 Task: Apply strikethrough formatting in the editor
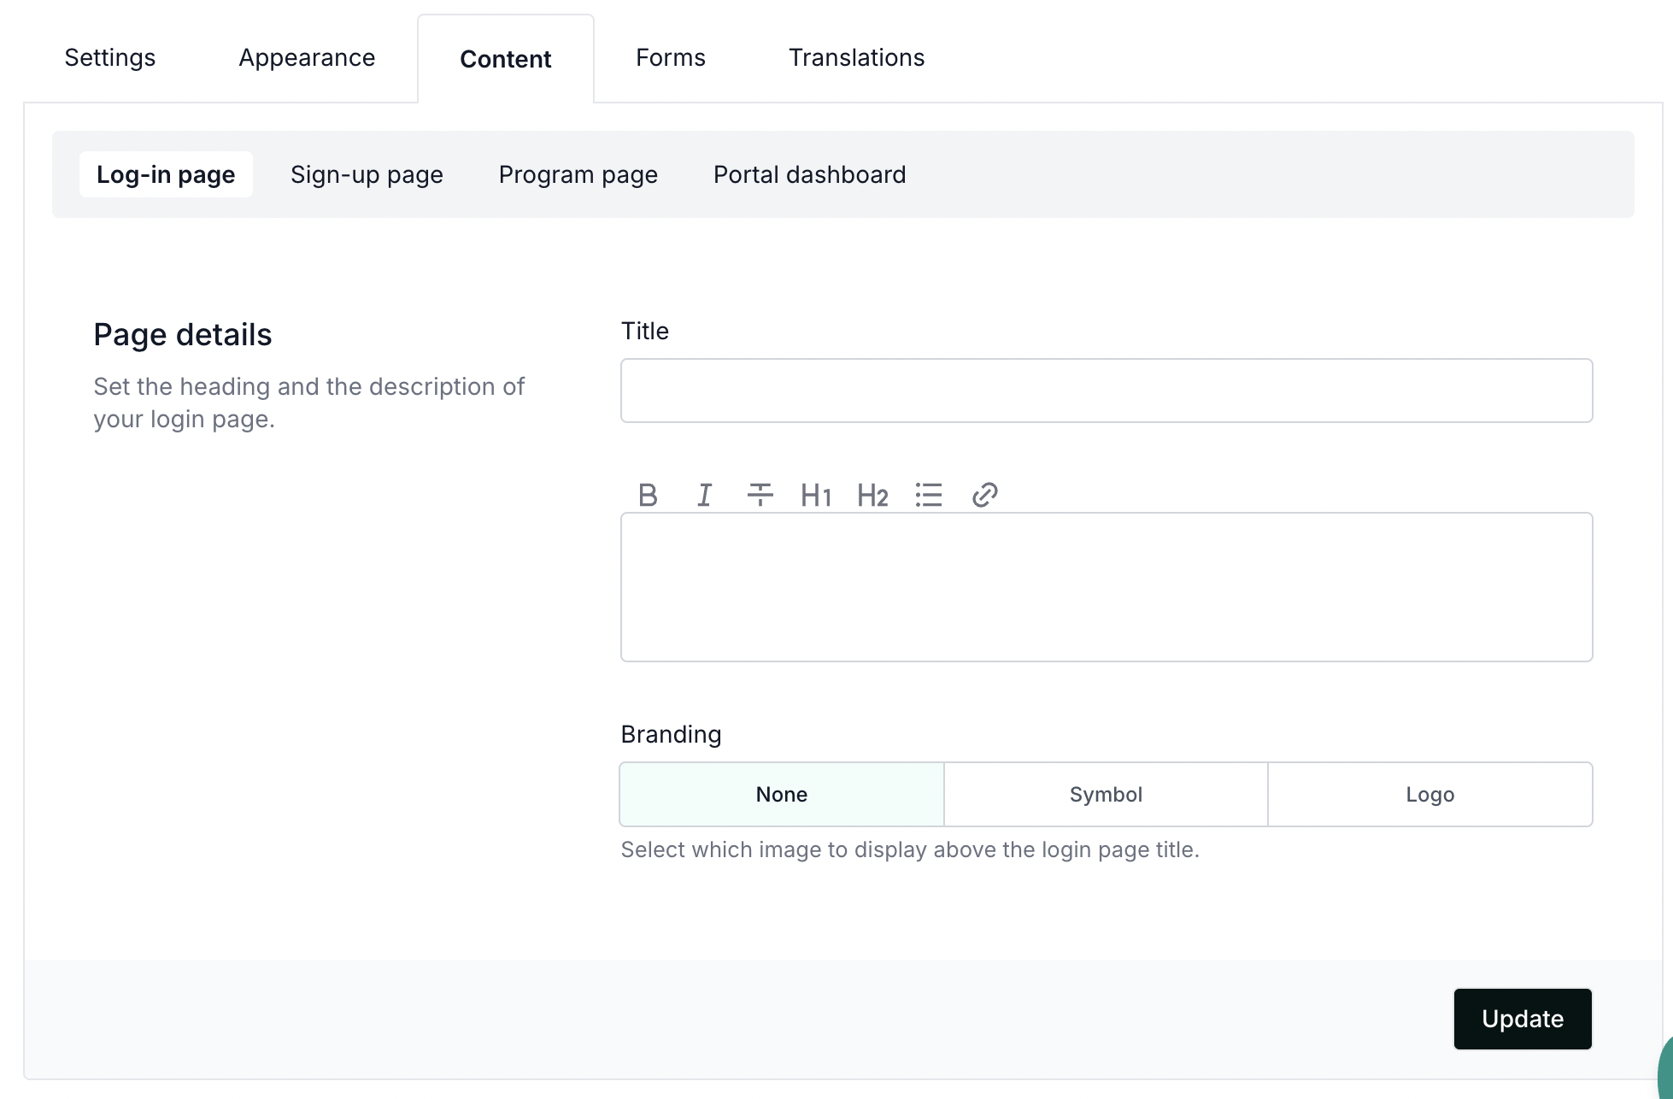(x=760, y=495)
